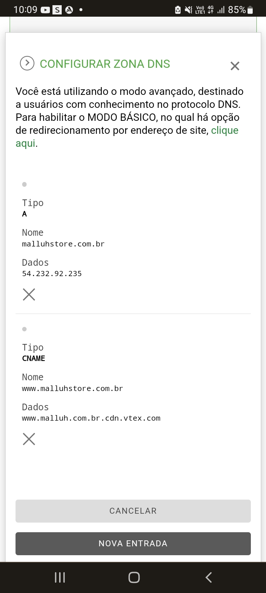Image resolution: width=266 pixels, height=593 pixels.
Task: Click the circled chevron beside CONFIGURAR ZONA DNS
Action: (27, 63)
